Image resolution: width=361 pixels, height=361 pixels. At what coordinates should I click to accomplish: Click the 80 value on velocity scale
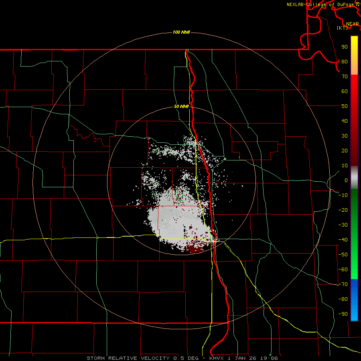[x=345, y=61]
